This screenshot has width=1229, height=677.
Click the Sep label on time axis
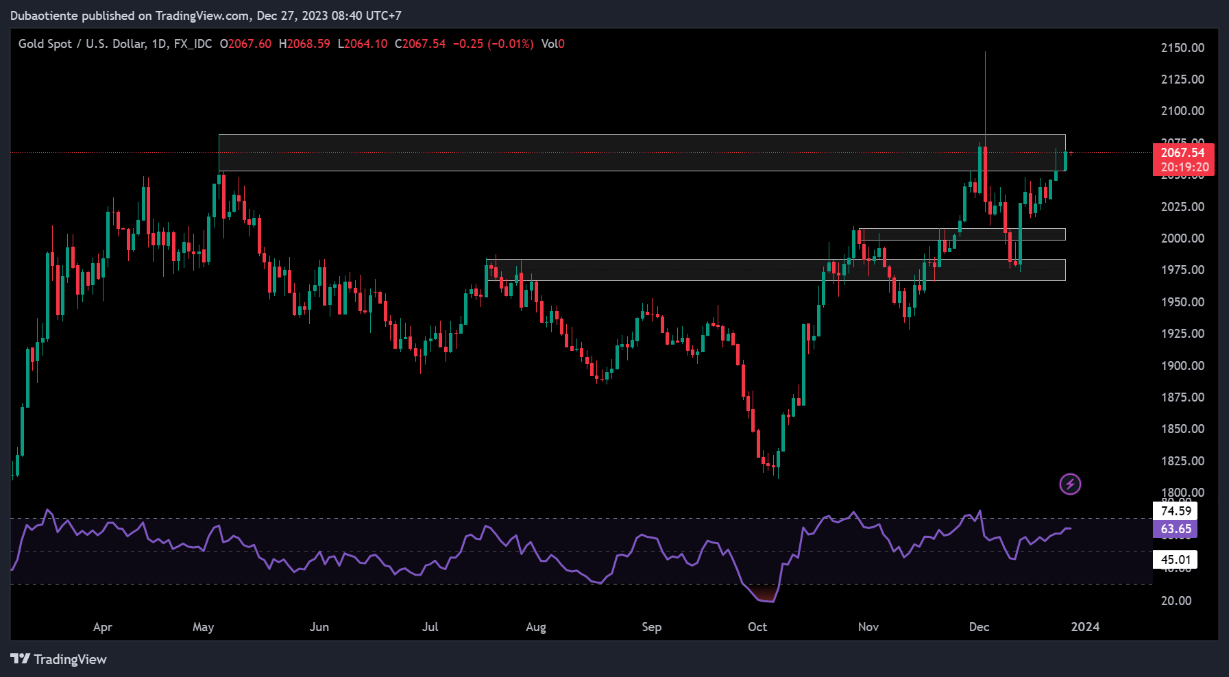click(652, 627)
